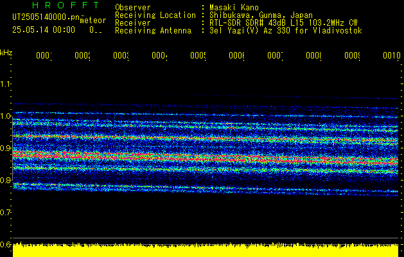Select the 1.1 kHz frequency axis label
Screen dimensions: 404x257
click(x=5, y=84)
